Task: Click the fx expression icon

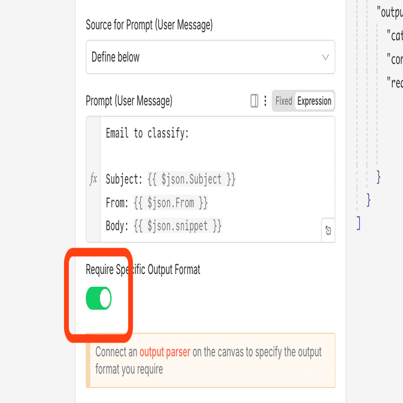Action: point(93,180)
